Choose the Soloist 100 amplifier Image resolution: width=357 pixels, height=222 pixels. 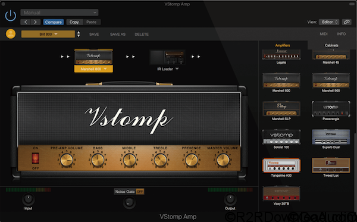tap(281, 139)
